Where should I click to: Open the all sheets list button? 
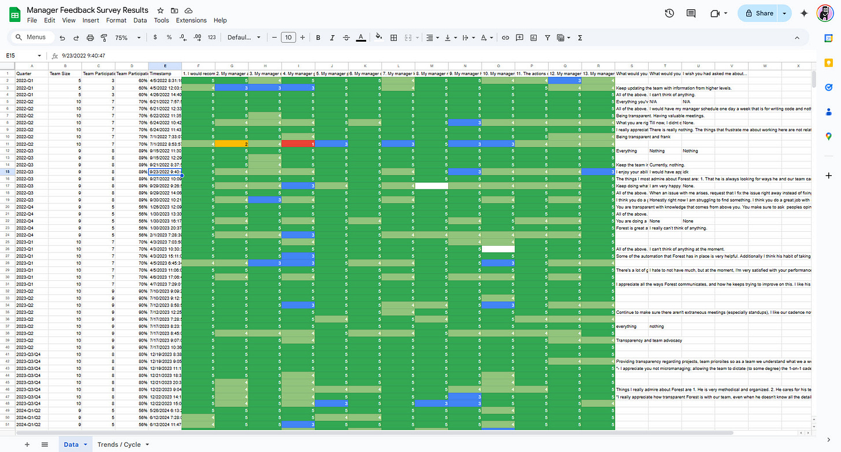[44, 444]
